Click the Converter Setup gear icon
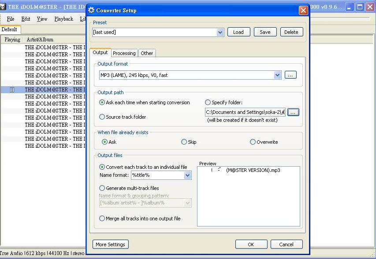The height and width of the screenshot is (259, 376). coord(91,10)
